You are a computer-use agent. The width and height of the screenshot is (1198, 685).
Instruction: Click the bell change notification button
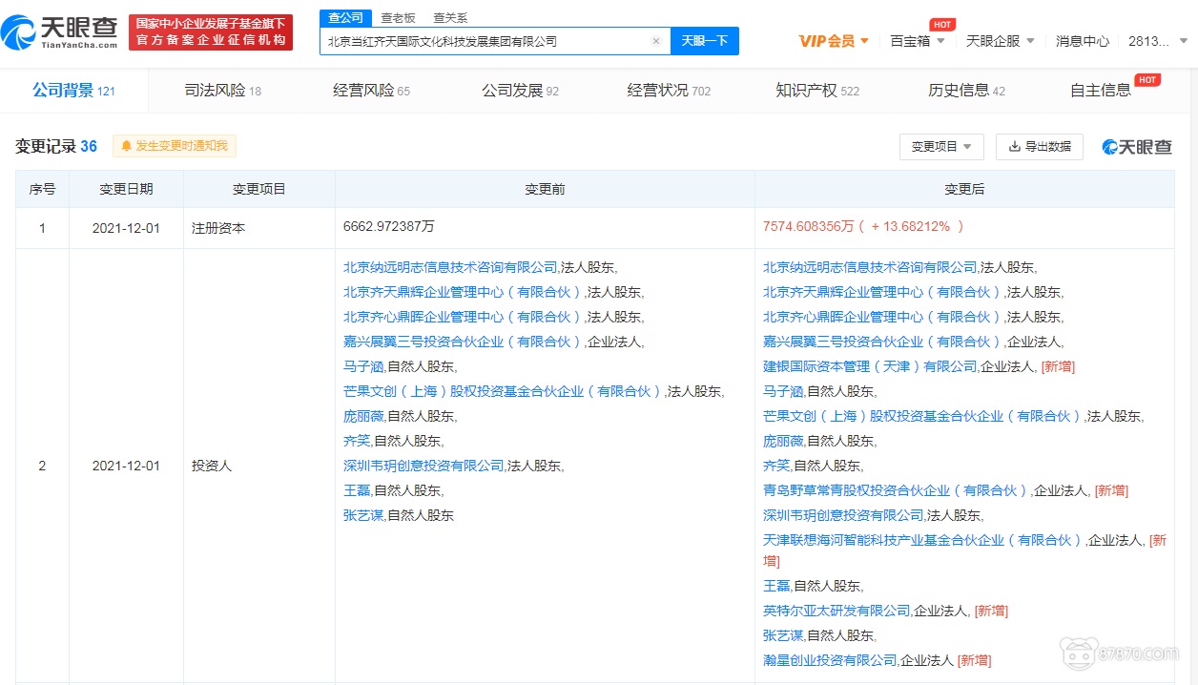[x=175, y=146]
